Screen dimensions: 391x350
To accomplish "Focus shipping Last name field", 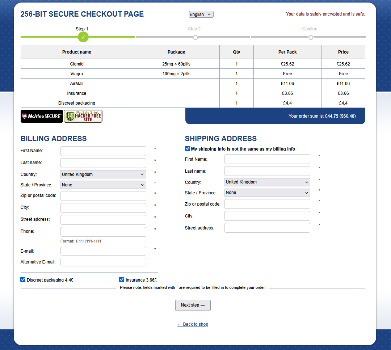I will 267,171.
